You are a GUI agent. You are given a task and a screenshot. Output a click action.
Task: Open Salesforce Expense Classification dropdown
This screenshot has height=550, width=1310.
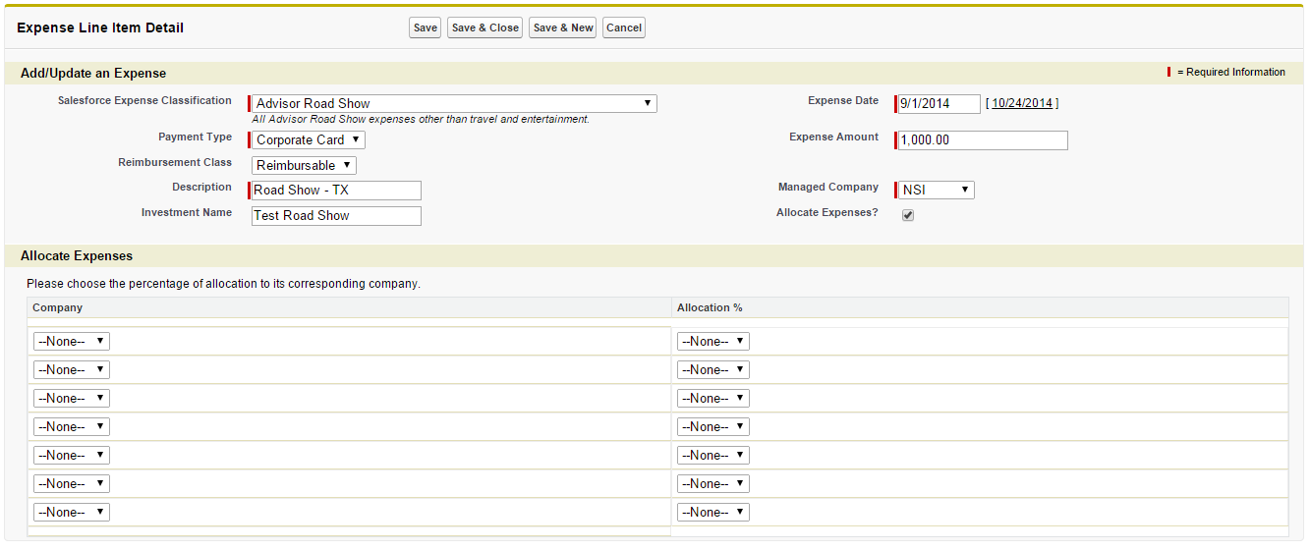point(454,103)
